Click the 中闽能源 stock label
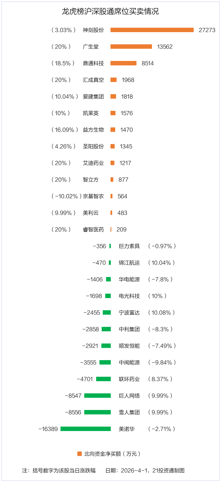221x482 pixels. (129, 363)
